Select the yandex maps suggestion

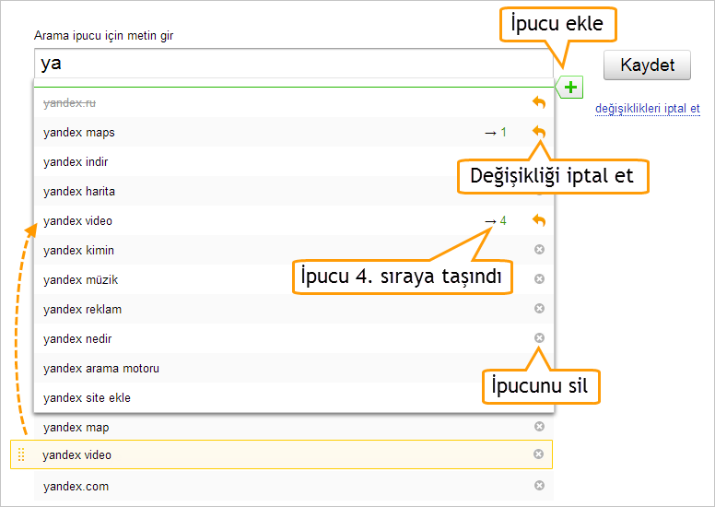(79, 133)
